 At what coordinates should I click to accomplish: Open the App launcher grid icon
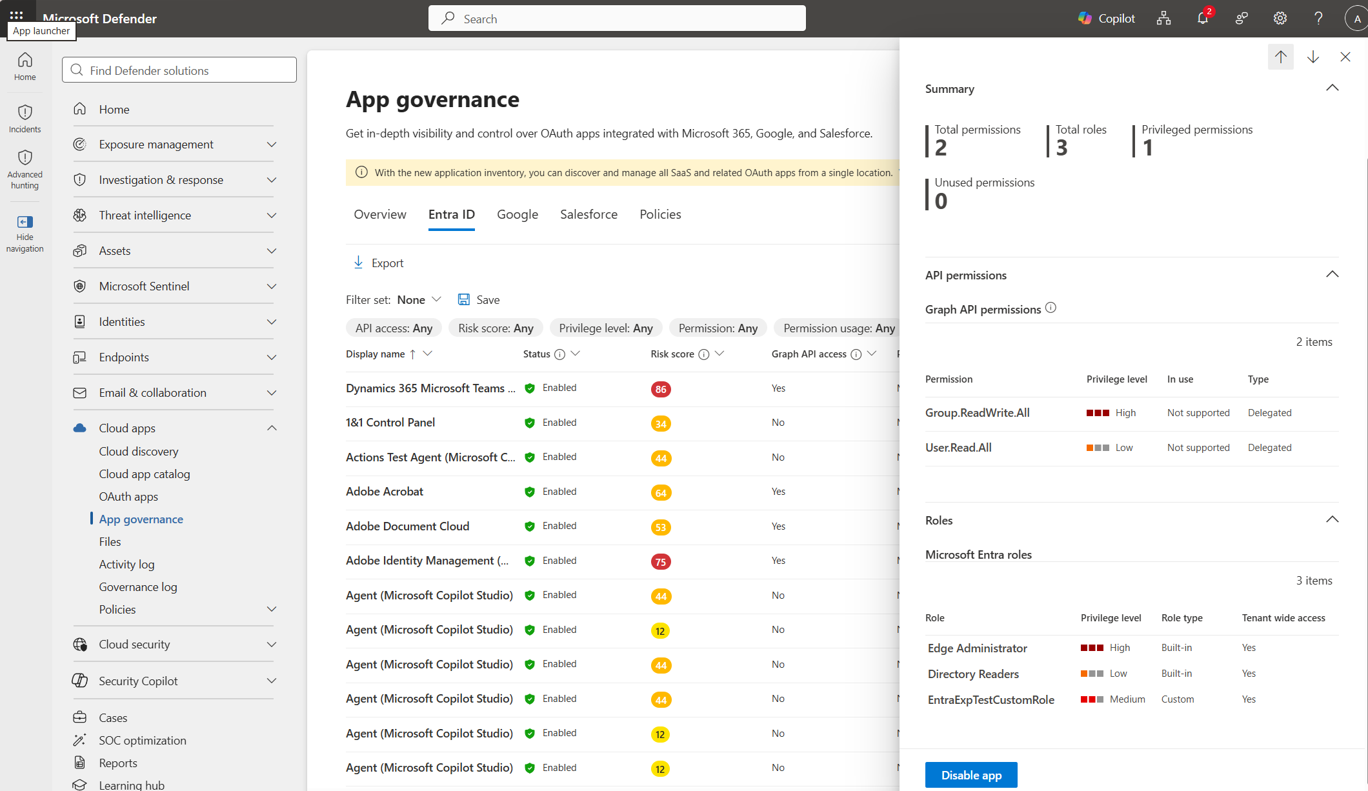point(16,14)
